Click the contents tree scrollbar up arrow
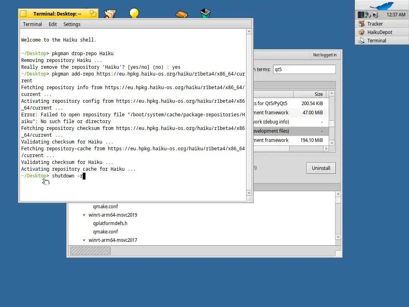Viewport: 409px width, 307px height. [338, 194]
